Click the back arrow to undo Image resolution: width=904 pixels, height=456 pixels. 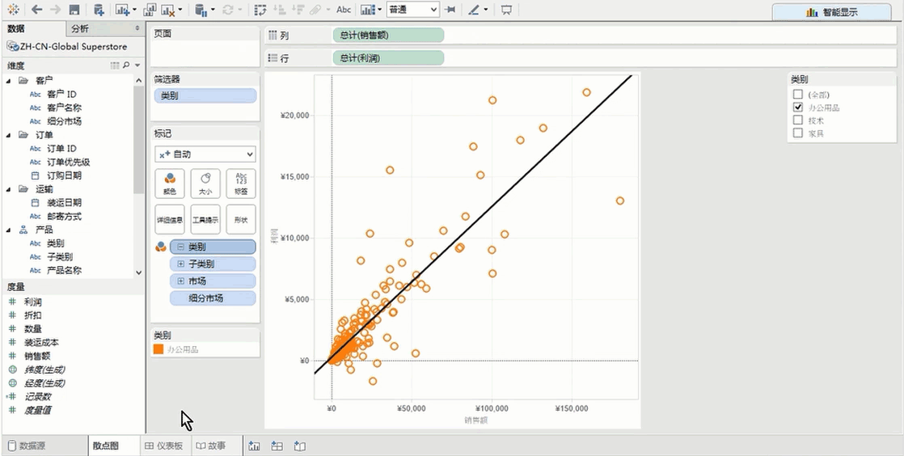37,10
